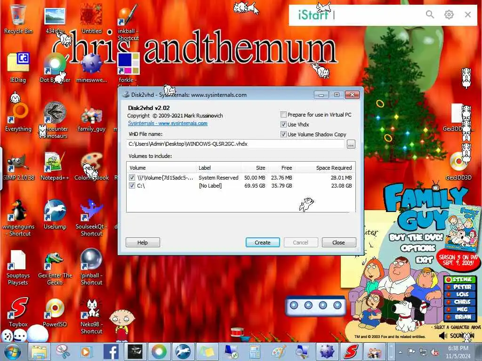Open the Windows Start orb
Viewport: 482px width, 361px height.
point(13,352)
